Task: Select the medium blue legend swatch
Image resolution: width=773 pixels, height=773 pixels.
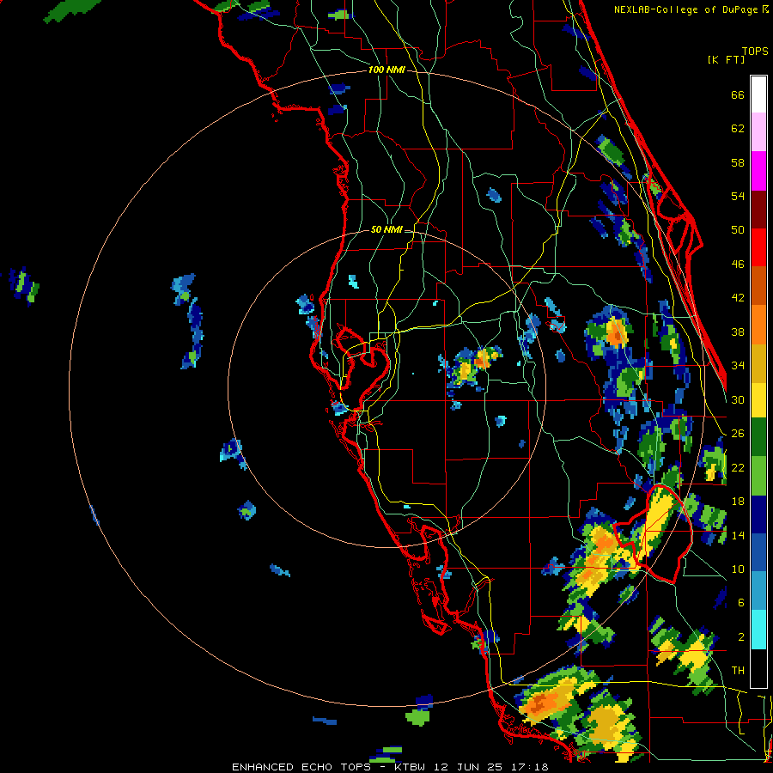Action: tap(758, 553)
